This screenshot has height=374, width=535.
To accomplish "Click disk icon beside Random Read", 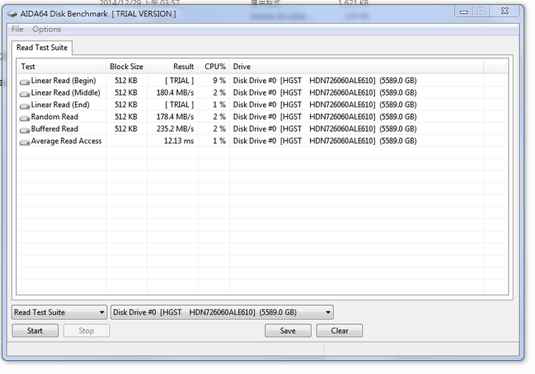I will pos(24,118).
